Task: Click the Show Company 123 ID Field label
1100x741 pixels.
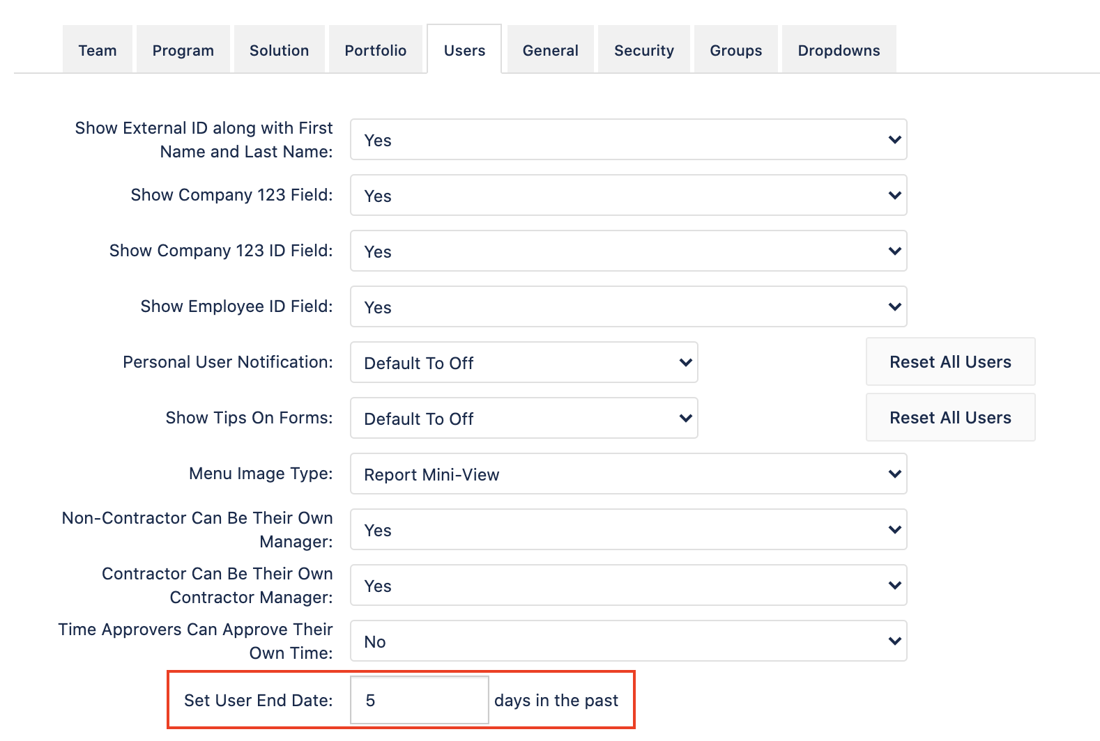Action: (x=221, y=251)
